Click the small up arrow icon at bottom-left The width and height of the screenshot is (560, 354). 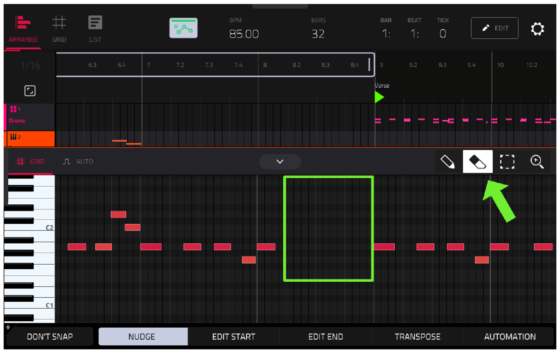tap(8, 327)
